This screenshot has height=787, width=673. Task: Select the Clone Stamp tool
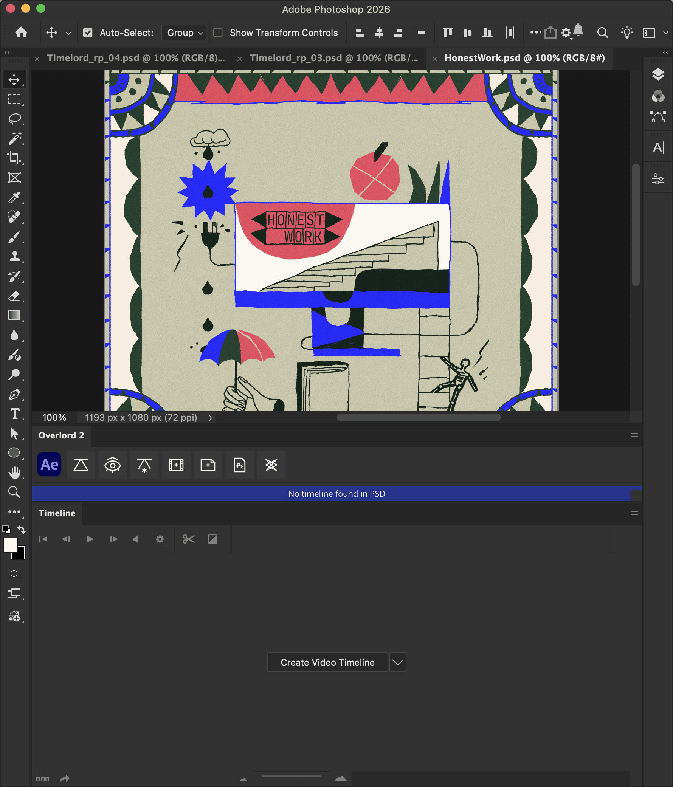click(14, 257)
